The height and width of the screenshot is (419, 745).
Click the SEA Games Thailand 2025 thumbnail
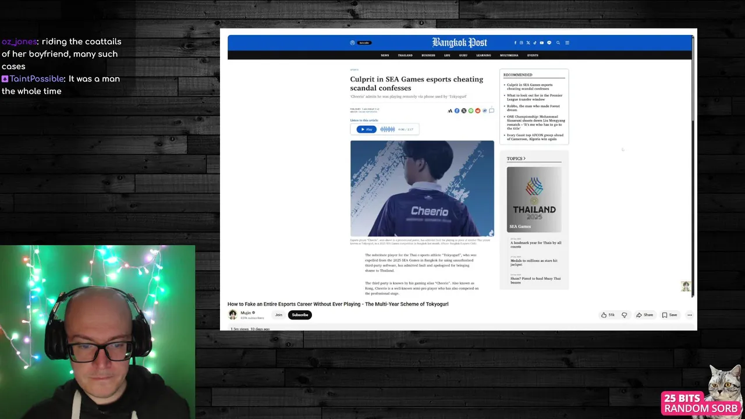(534, 199)
